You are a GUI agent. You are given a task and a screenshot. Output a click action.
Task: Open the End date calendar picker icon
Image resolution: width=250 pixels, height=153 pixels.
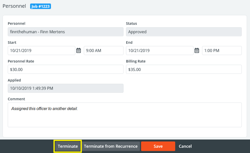coord(197,51)
